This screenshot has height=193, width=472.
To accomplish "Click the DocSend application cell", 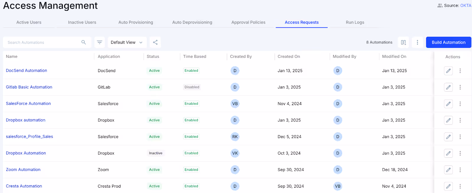I will pos(106,71).
